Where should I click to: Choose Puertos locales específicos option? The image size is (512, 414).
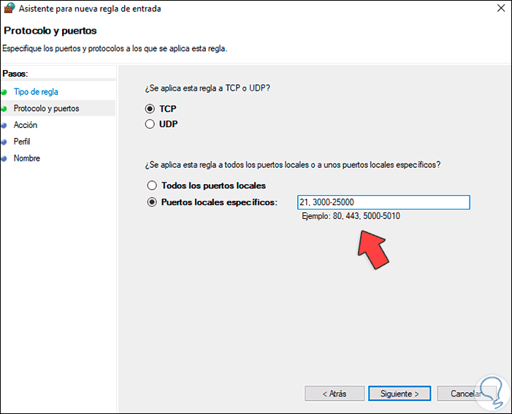click(152, 202)
